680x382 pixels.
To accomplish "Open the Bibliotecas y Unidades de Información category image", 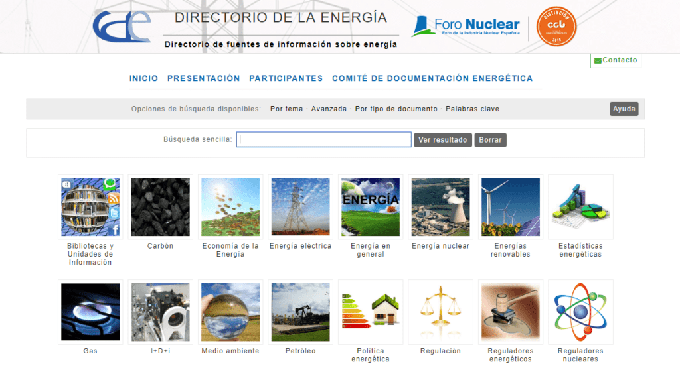I will 90,207.
